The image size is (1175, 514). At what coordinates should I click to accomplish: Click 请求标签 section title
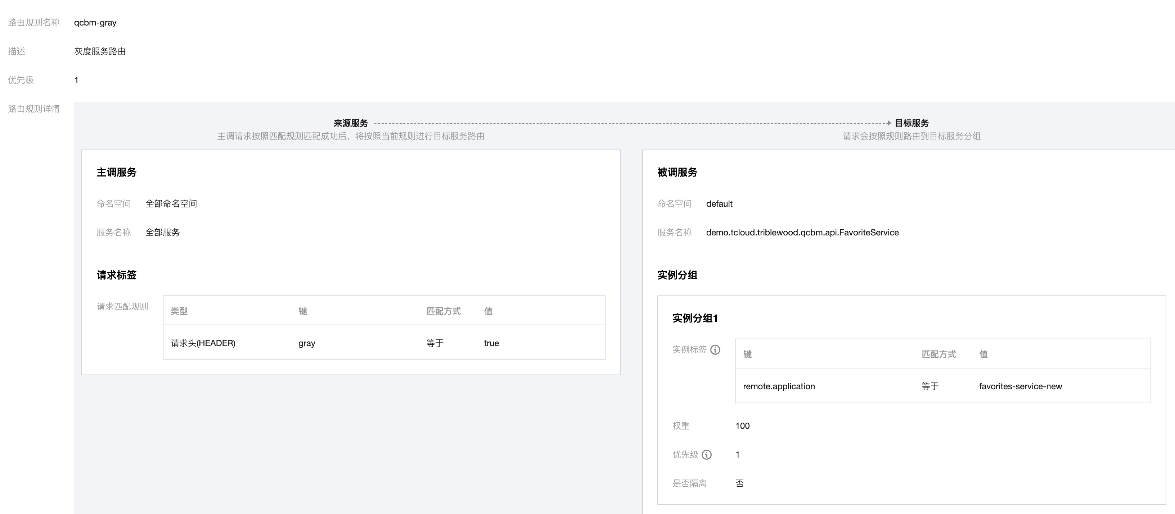pyautogui.click(x=116, y=275)
